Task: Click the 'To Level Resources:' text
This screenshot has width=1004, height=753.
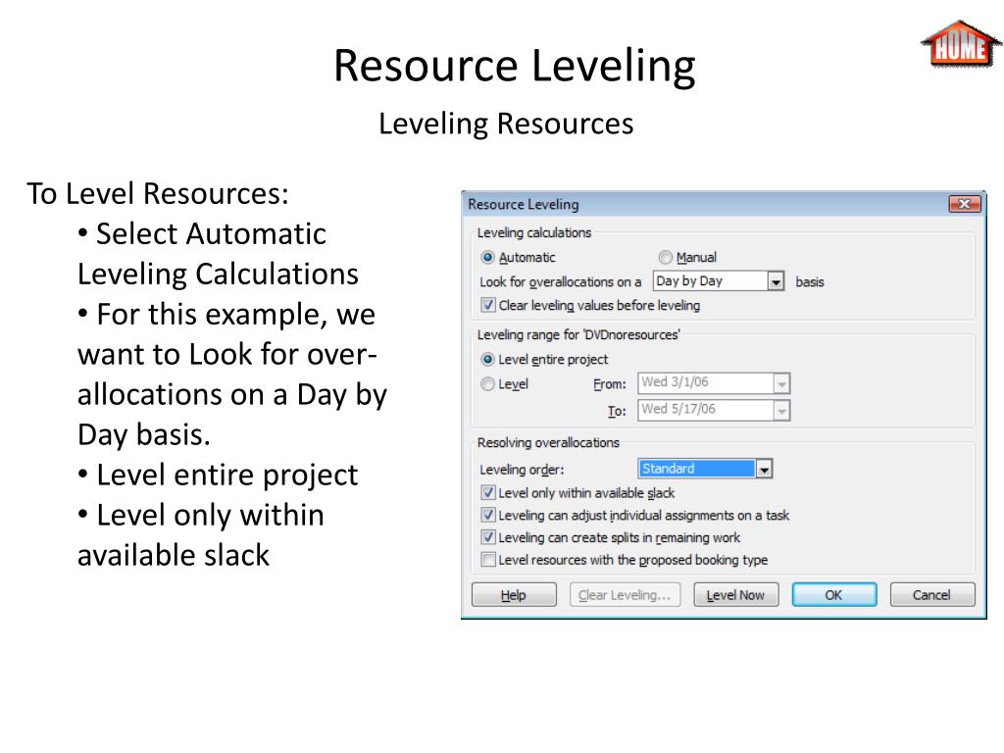Action: pos(158,193)
